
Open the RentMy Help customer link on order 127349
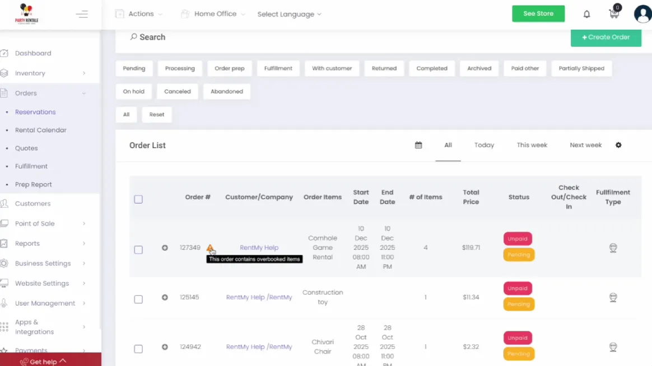pyautogui.click(x=259, y=248)
